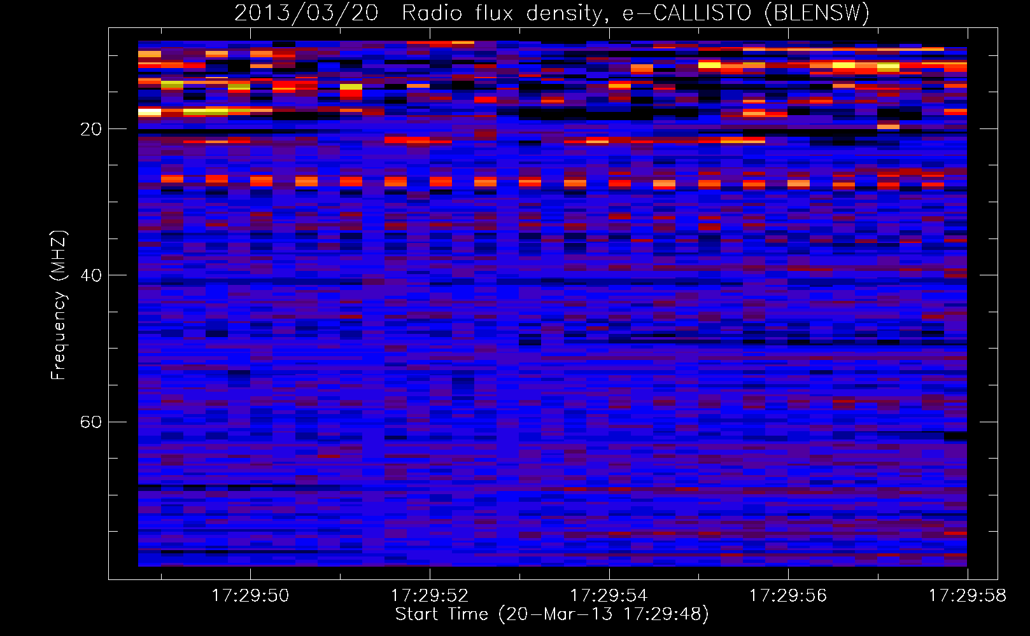Click the 60 MHz frequency tick label
Screen dimensions: 1030x636
click(90, 422)
